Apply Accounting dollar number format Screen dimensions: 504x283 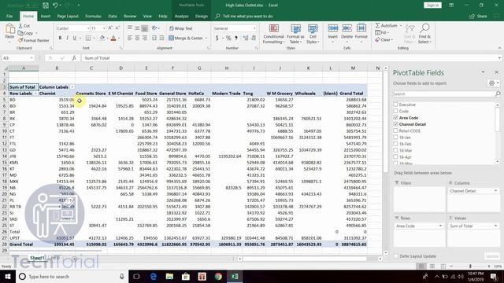click(x=217, y=38)
